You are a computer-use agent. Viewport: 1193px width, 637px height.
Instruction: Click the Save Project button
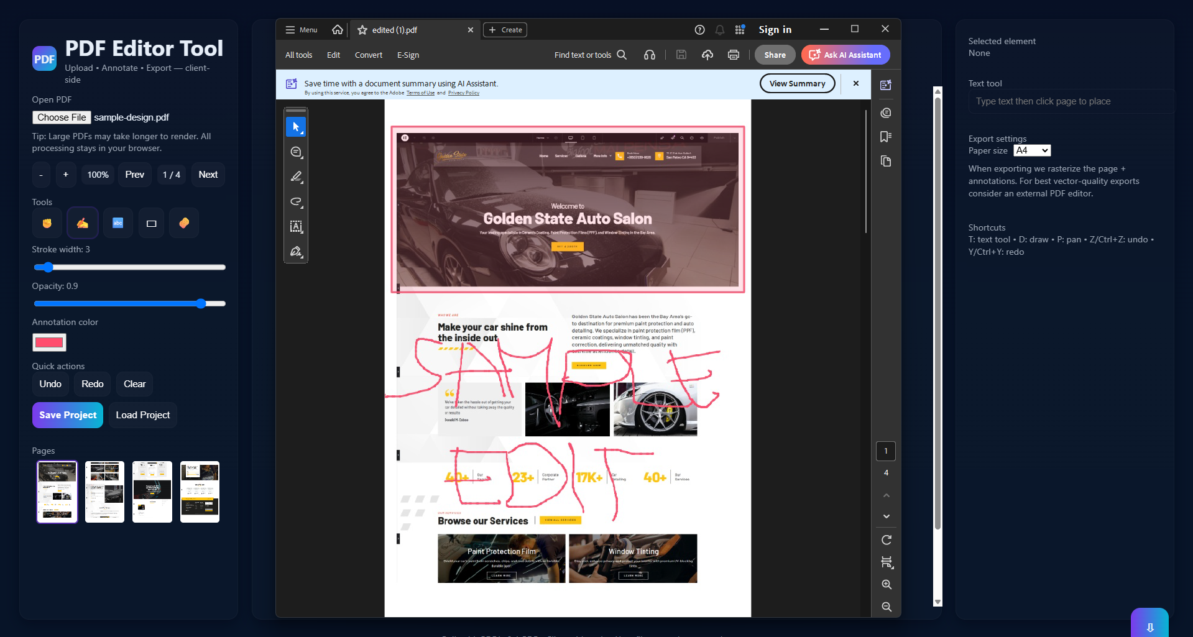(68, 415)
